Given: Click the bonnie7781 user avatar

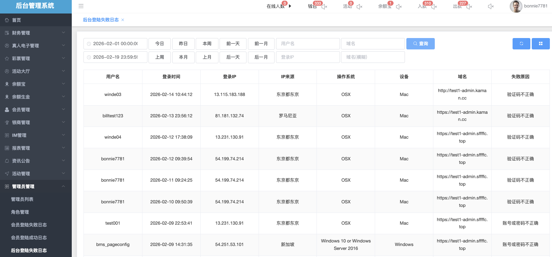Looking at the screenshot, I should pos(516,6).
